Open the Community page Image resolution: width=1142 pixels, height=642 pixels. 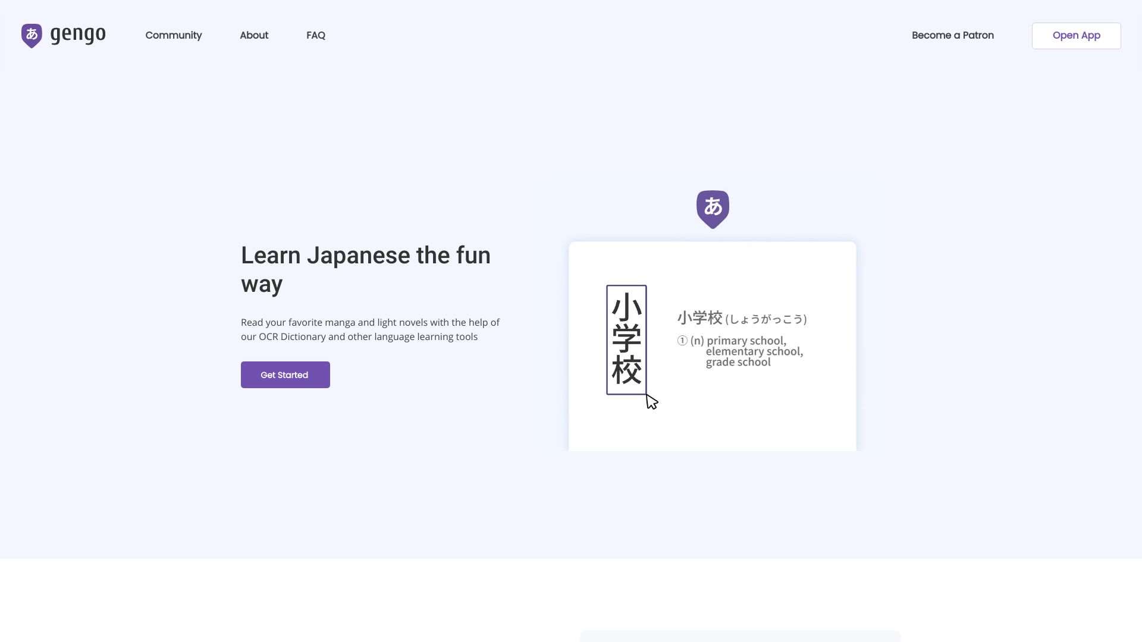173,35
